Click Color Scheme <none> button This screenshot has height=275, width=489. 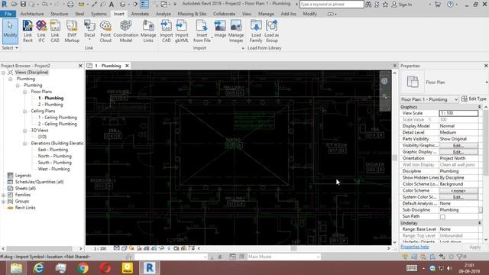point(458,191)
